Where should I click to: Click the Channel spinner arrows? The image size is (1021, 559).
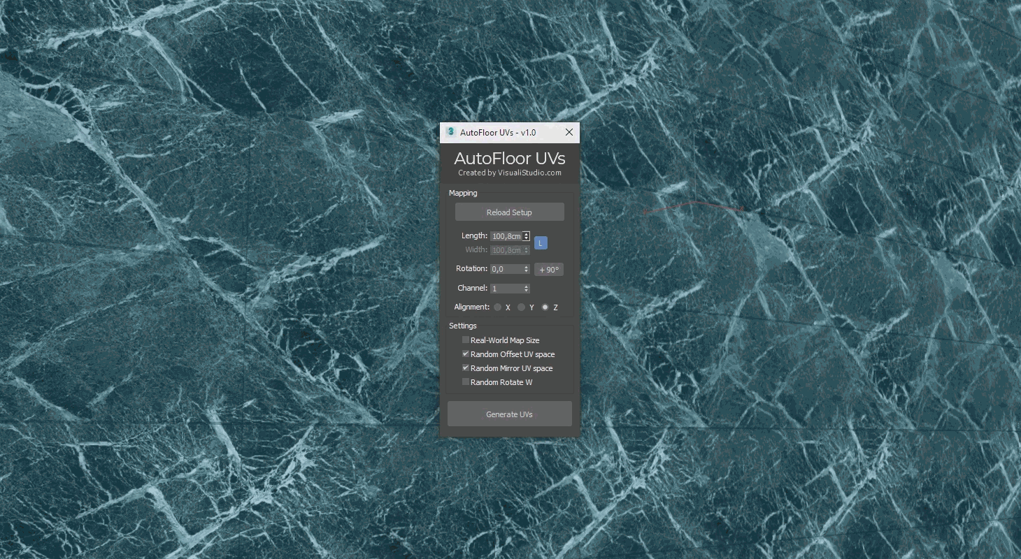[527, 289]
